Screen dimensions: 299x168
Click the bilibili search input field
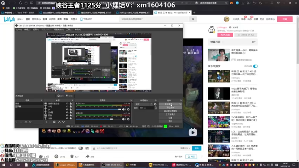[154, 19]
